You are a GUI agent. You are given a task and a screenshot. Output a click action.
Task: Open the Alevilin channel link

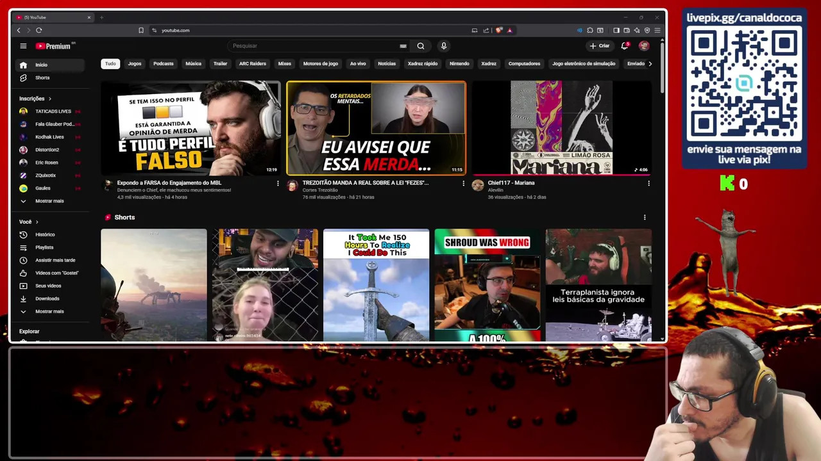pos(496,190)
